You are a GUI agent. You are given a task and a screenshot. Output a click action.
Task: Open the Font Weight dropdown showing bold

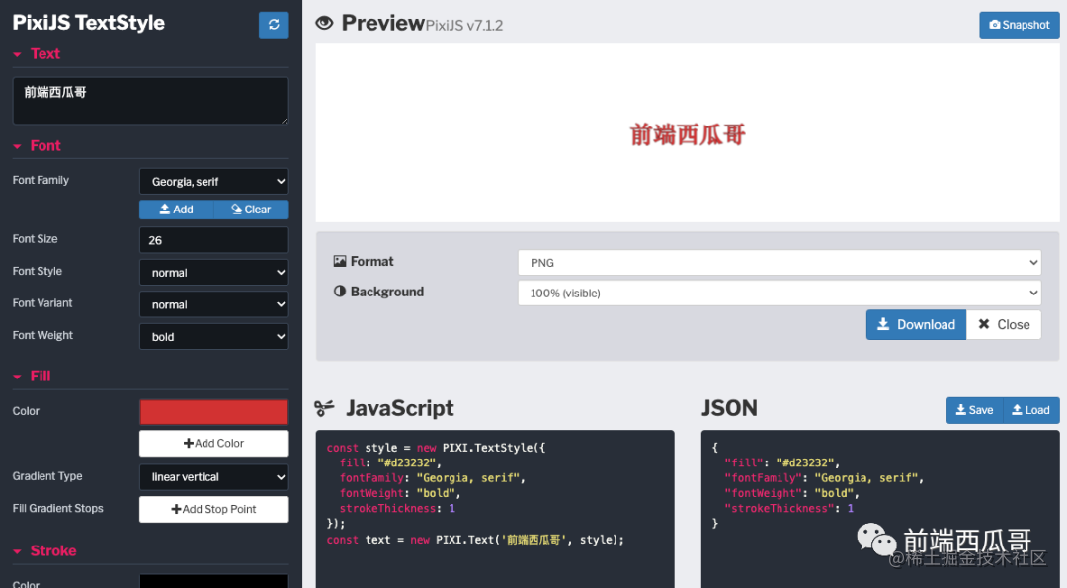(x=213, y=336)
